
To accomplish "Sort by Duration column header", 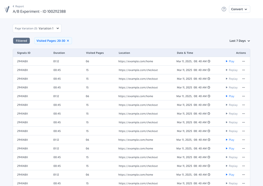I will tap(59, 53).
